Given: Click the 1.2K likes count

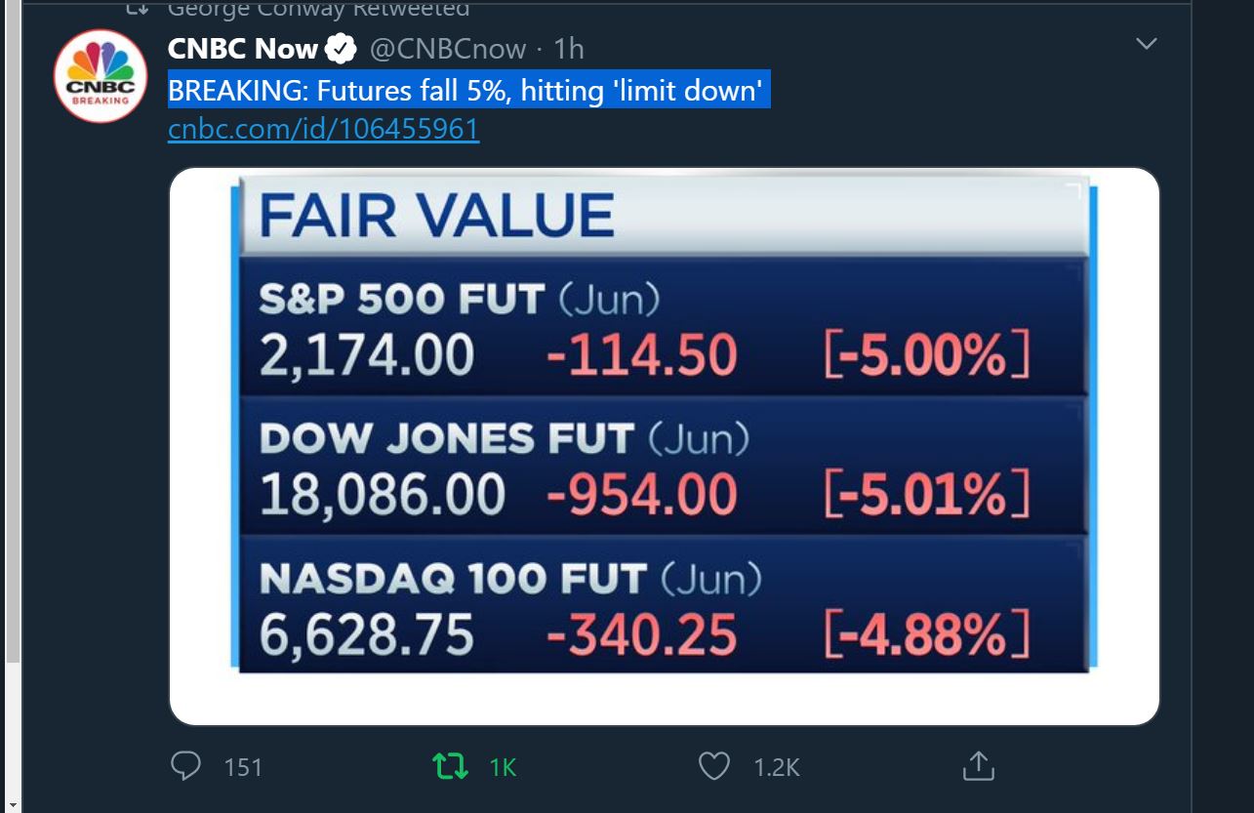Looking at the screenshot, I should (777, 768).
